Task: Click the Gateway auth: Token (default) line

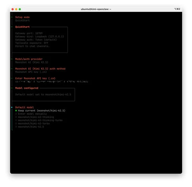Action: coord(36,40)
